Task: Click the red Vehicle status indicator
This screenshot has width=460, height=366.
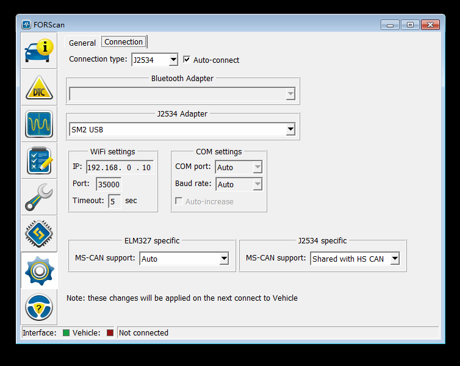Action: pyautogui.click(x=110, y=332)
